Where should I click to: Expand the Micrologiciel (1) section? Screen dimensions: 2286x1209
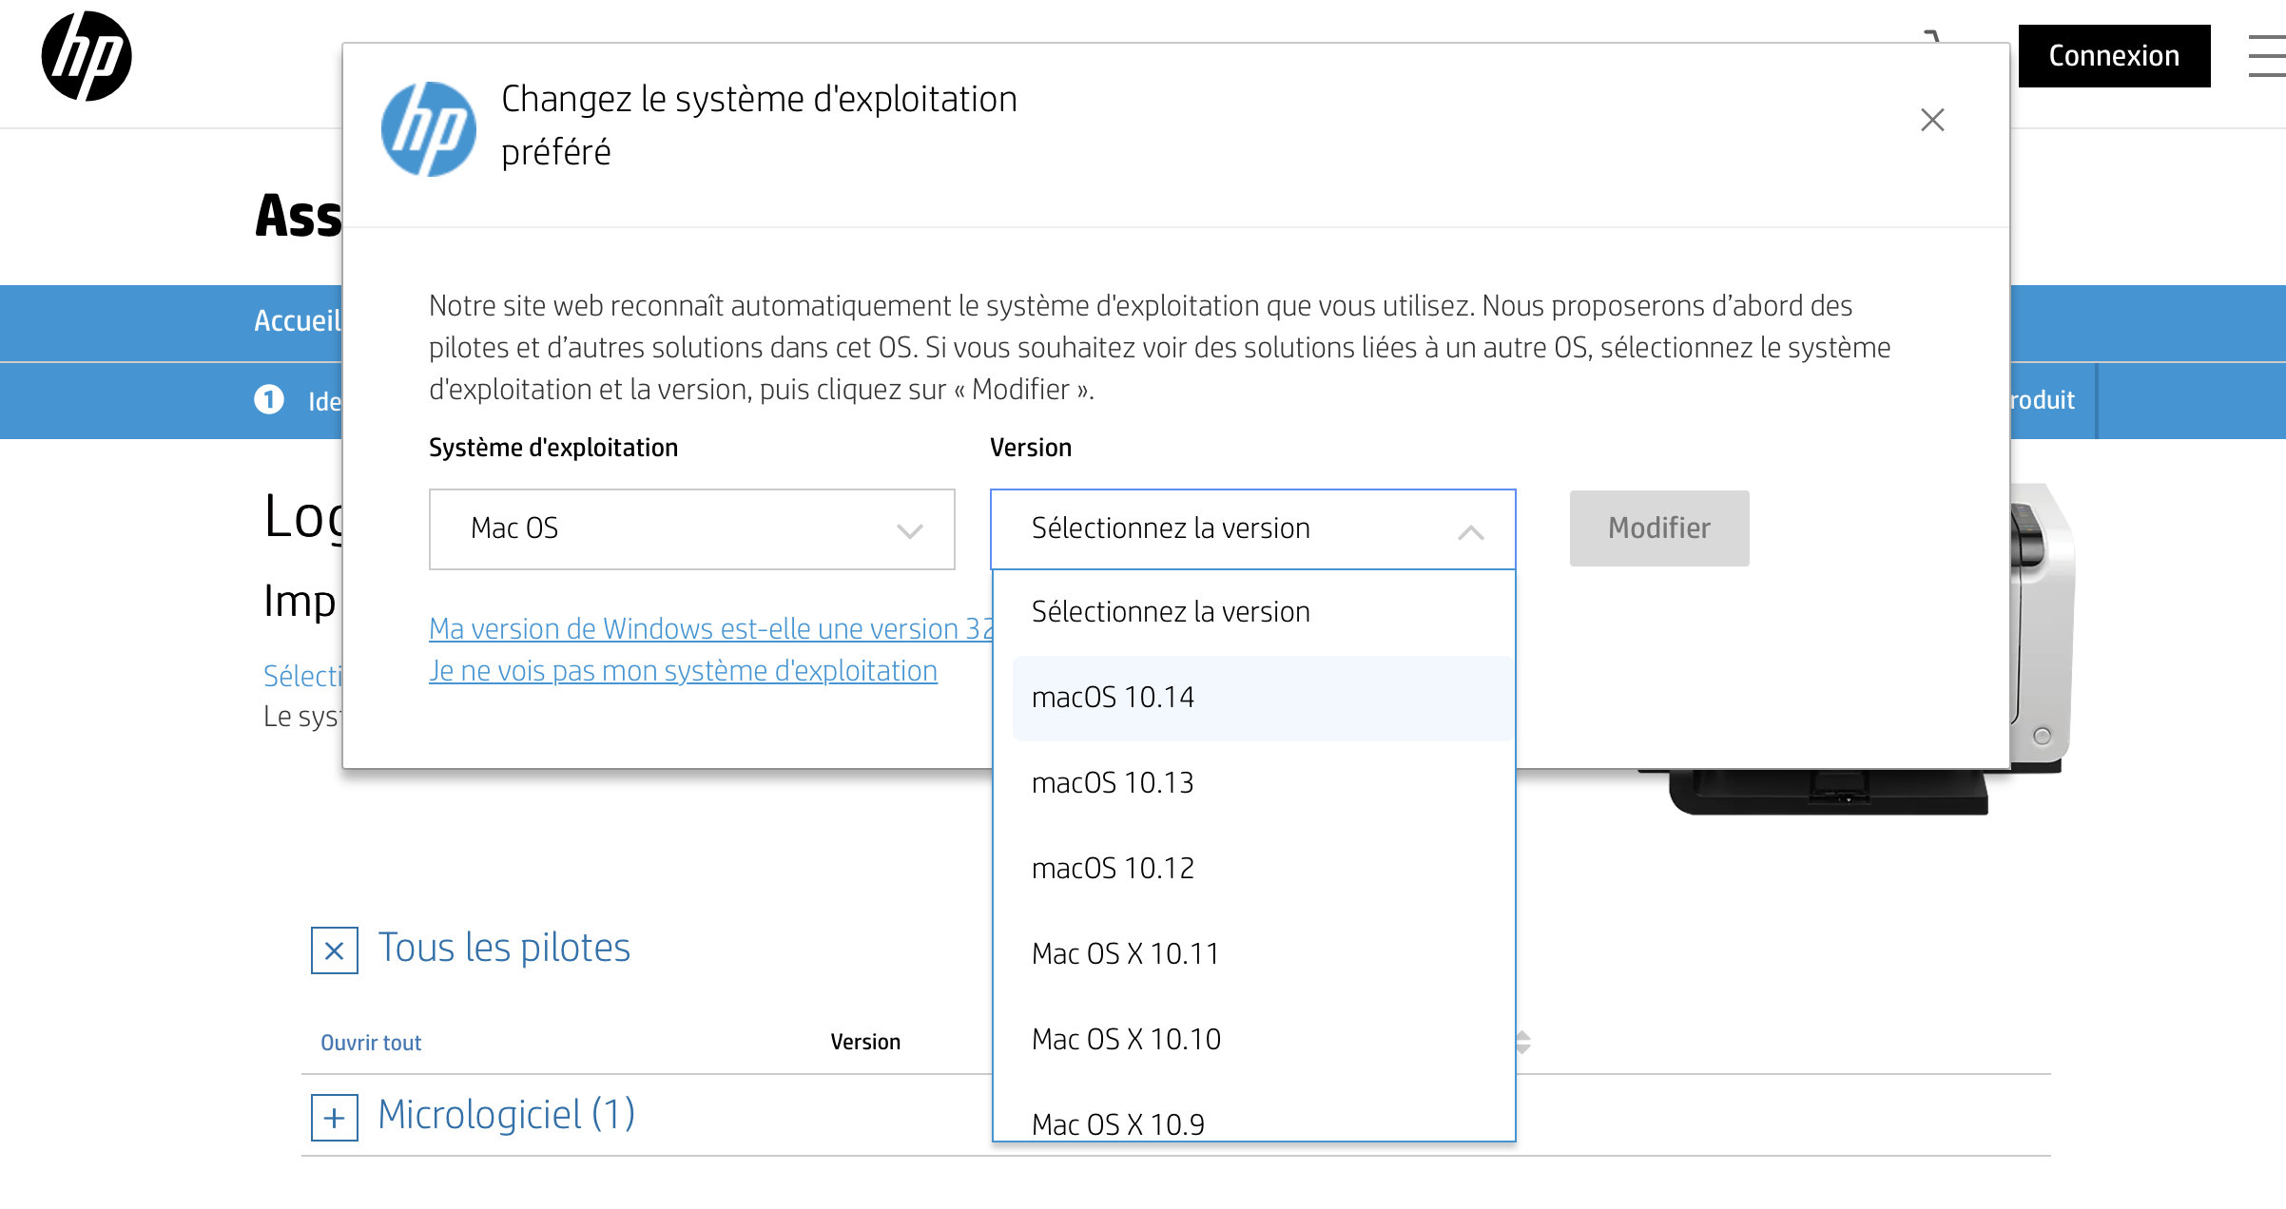[x=334, y=1118]
